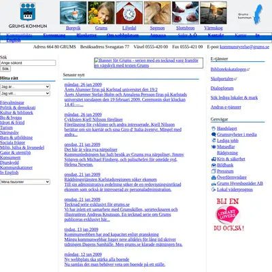Click the Matsedlar shortcut icon
Viewport: 272px width, 272px height.
click(214, 147)
